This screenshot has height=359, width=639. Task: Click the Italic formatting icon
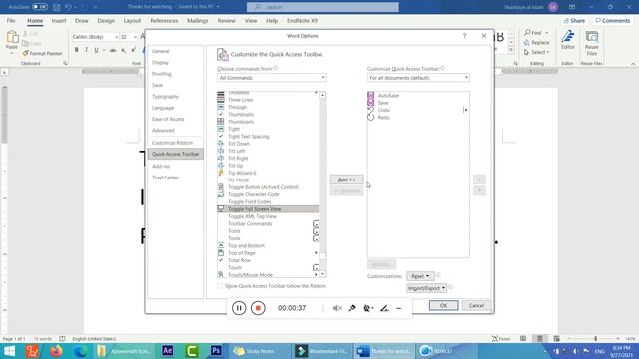pyautogui.click(x=87, y=50)
